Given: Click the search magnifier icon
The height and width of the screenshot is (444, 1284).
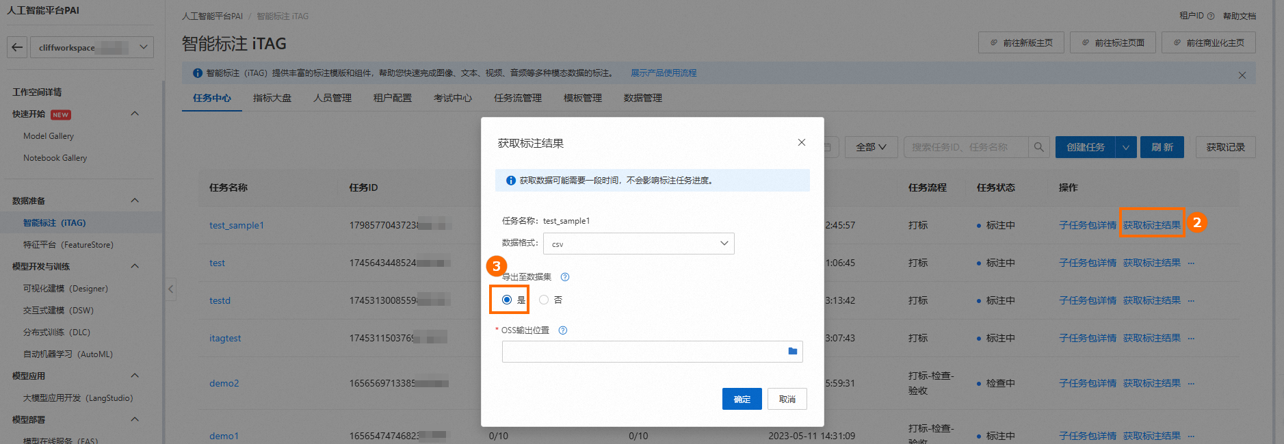Looking at the screenshot, I should coord(1038,147).
